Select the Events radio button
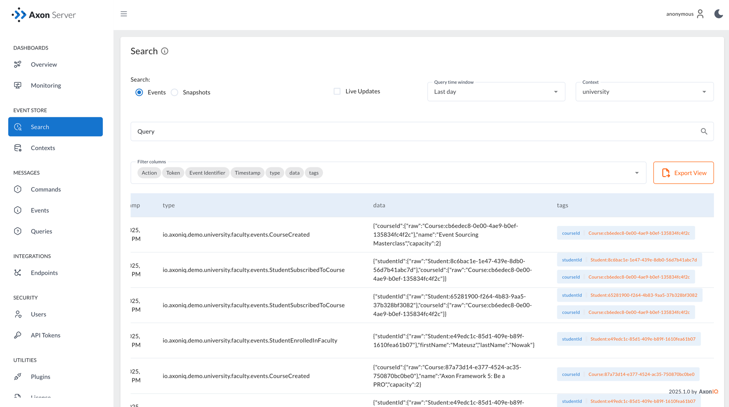This screenshot has width=729, height=407. [x=139, y=92]
